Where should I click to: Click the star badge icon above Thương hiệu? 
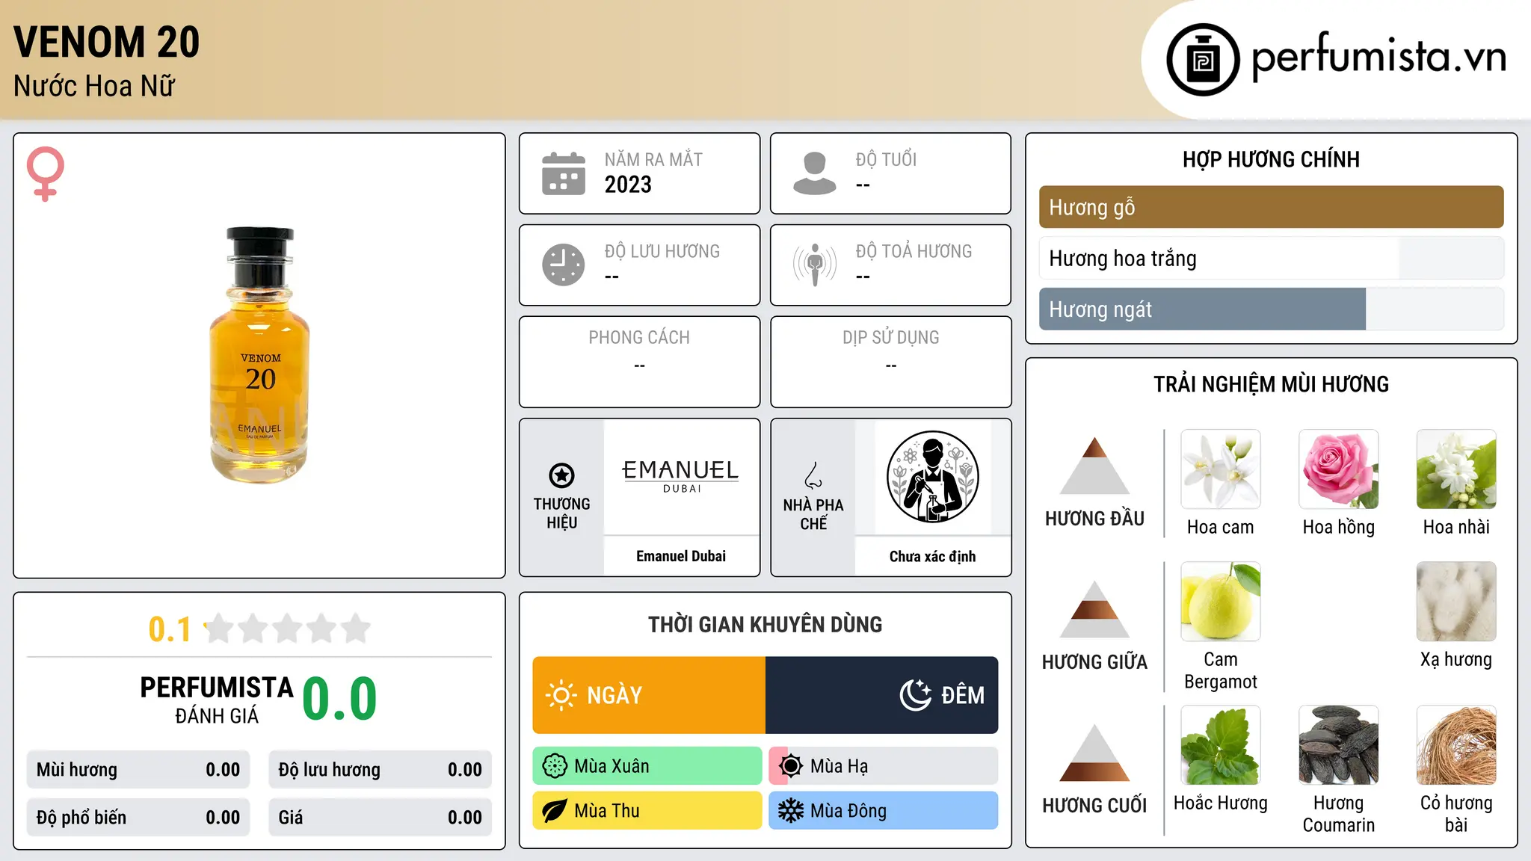pyautogui.click(x=561, y=475)
